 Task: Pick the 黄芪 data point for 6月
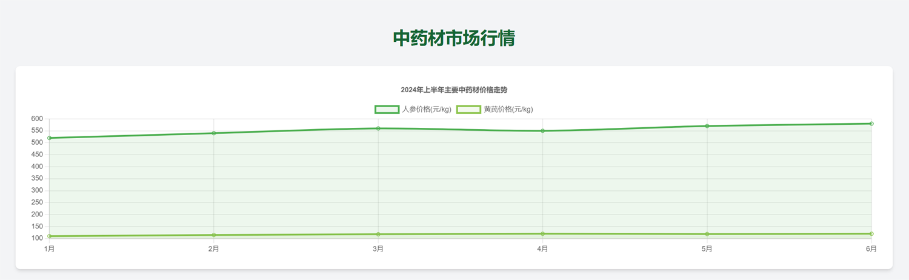871,234
